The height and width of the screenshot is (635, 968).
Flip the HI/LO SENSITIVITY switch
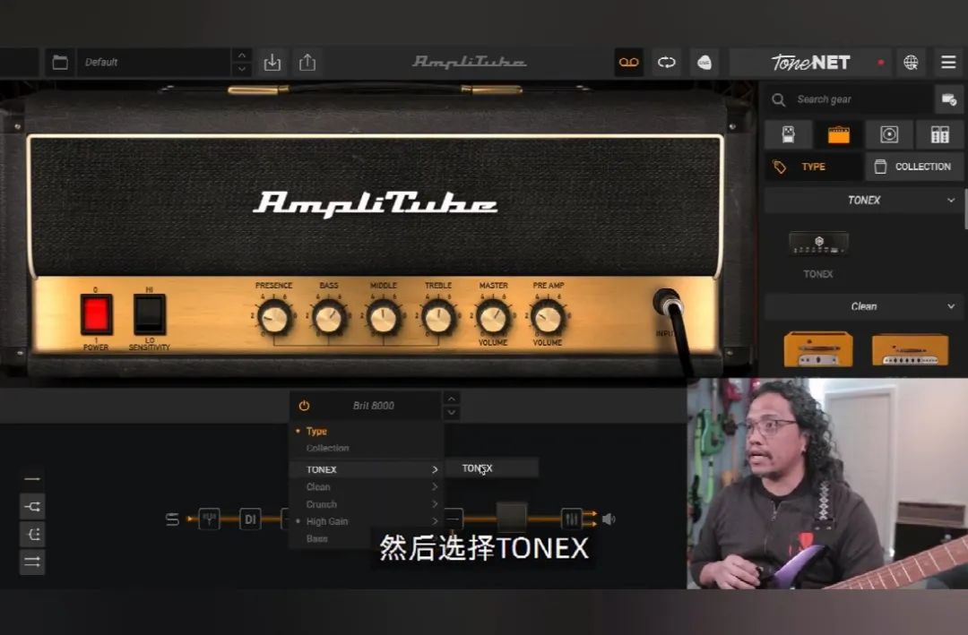[x=150, y=314]
